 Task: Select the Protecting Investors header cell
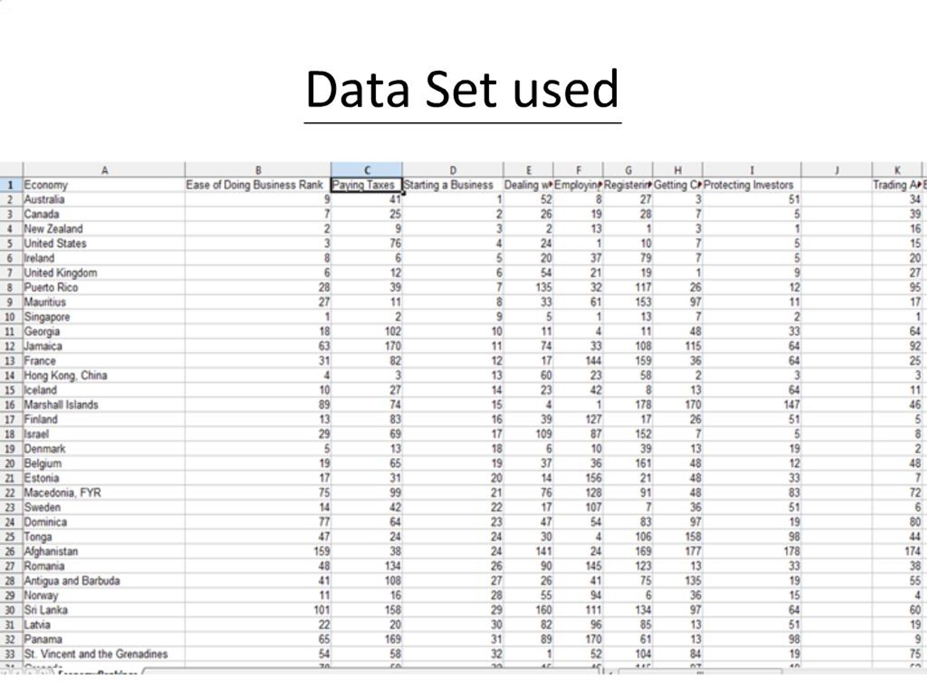751,185
